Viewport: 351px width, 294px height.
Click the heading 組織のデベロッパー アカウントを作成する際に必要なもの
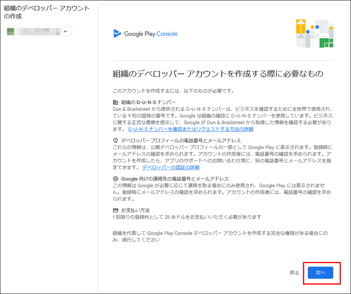point(218,73)
